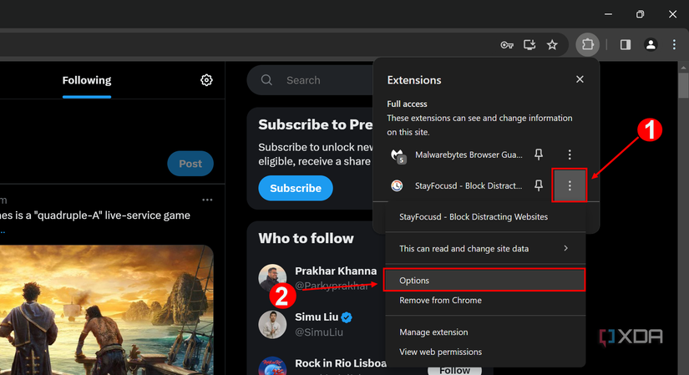Click the tweet text about quadruple-A game

click(x=95, y=215)
